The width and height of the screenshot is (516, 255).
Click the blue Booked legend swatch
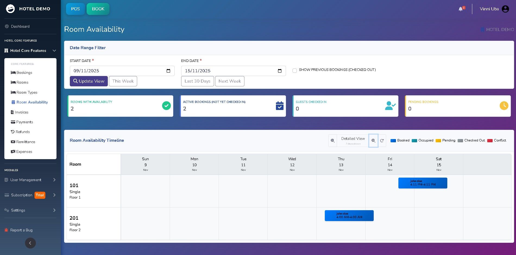[393, 141]
